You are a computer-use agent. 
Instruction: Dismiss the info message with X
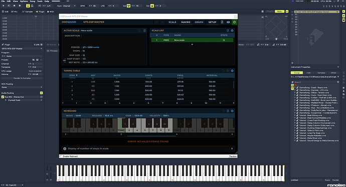pos(232,148)
